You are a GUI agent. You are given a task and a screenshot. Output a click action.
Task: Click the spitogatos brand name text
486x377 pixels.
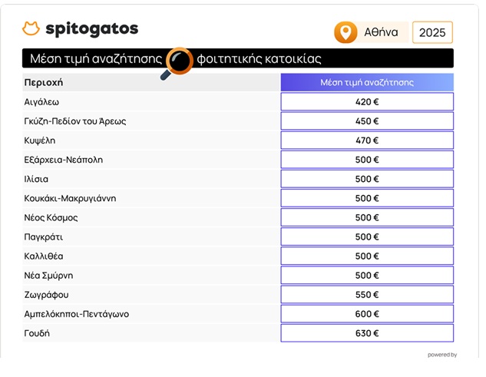[x=91, y=29]
